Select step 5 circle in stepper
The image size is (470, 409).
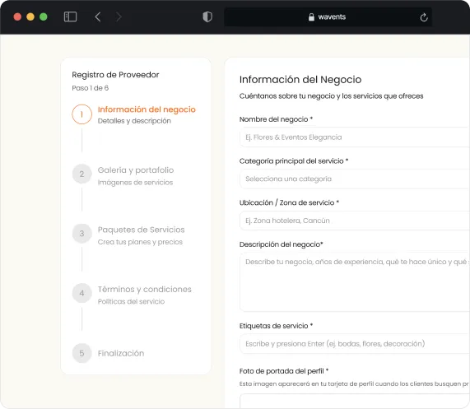pos(81,353)
